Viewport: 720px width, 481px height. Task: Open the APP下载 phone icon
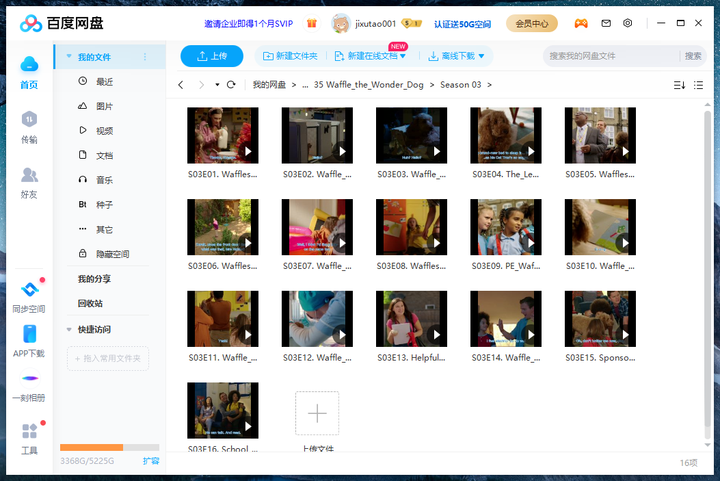click(29, 334)
